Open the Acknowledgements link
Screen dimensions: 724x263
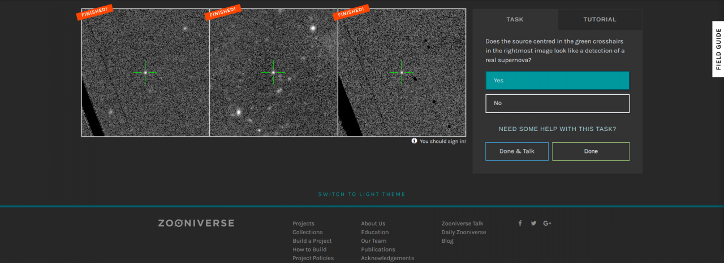[x=387, y=258]
